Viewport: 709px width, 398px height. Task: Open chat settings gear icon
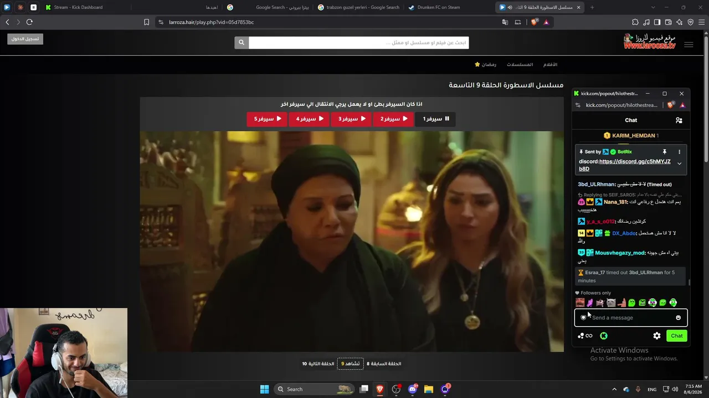coord(657,336)
